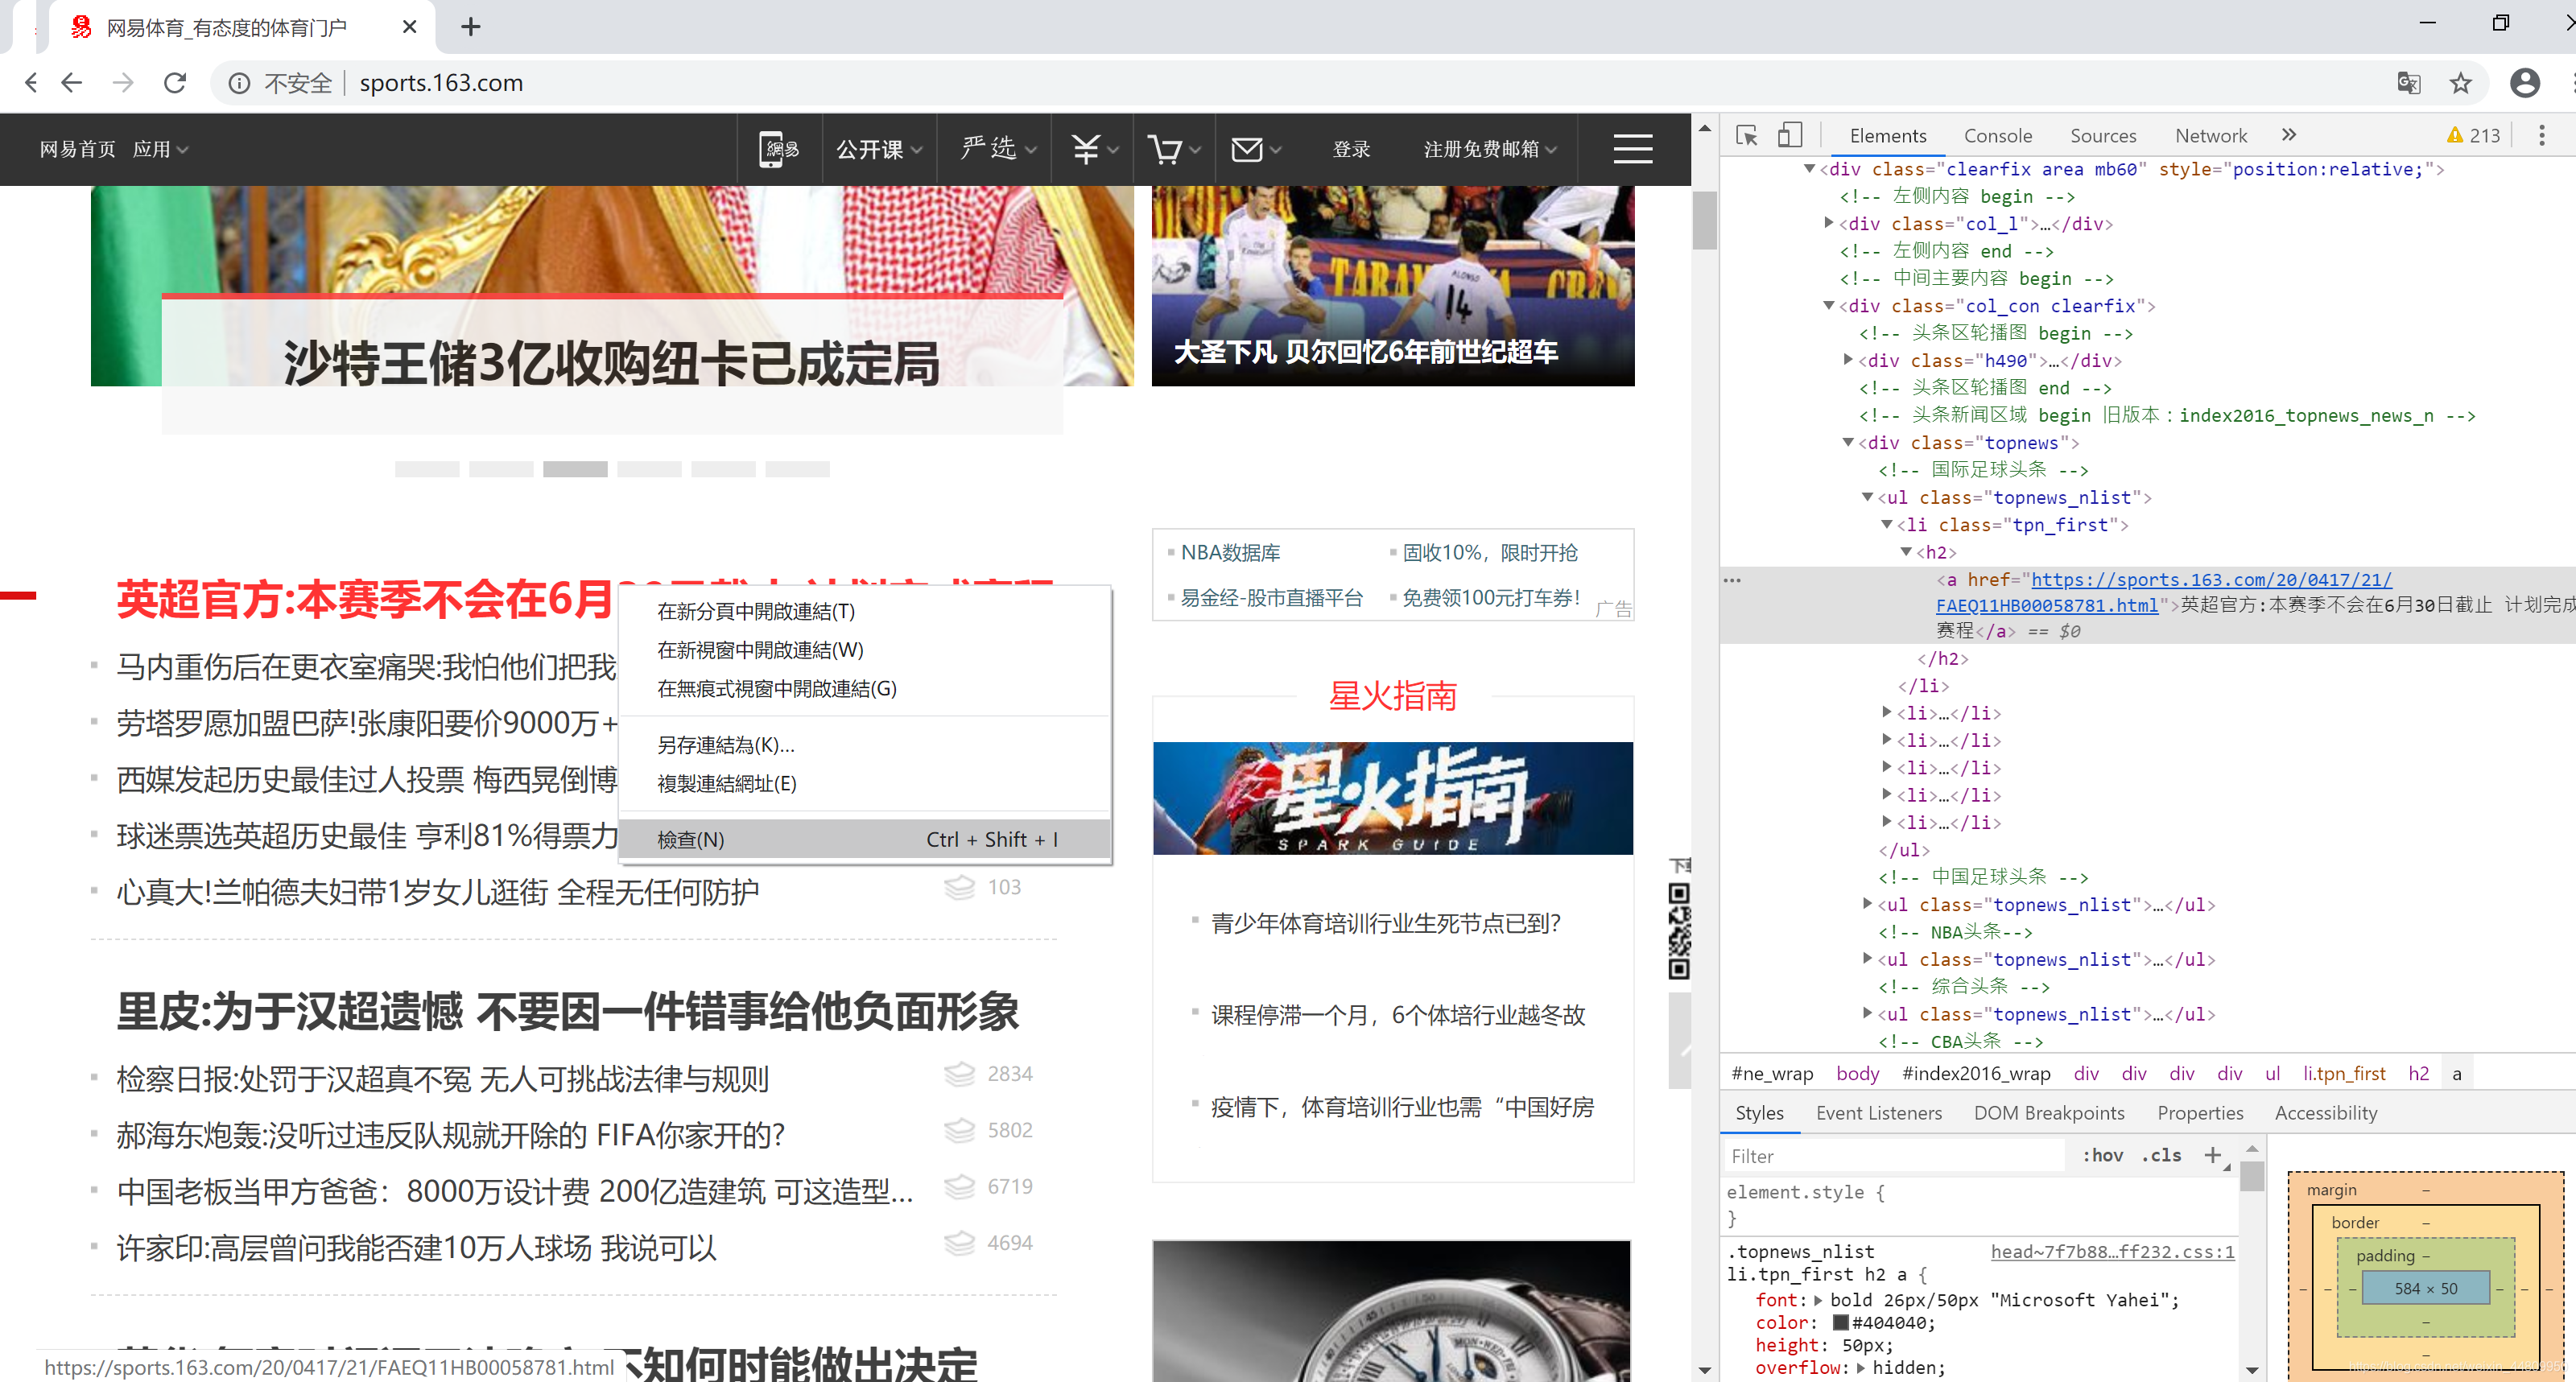Open a new browser tab

(x=470, y=26)
